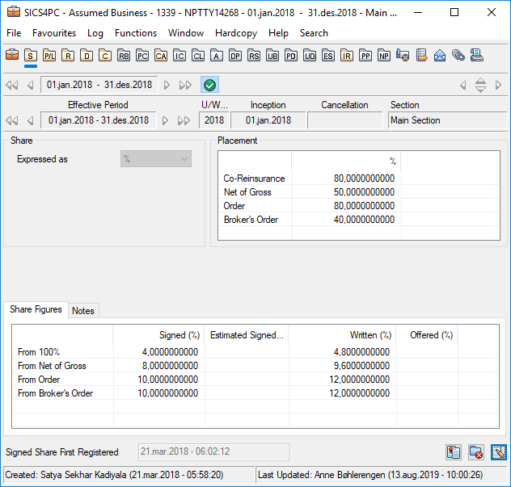
Task: Open the IR toolbar icon
Action: coord(347,56)
